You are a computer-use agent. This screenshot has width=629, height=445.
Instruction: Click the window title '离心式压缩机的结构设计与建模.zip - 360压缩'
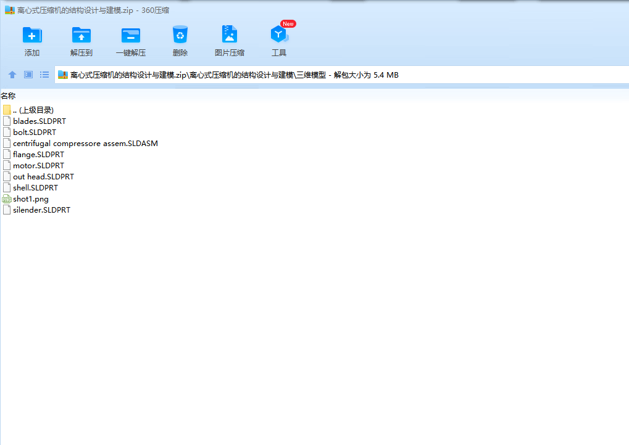coord(93,10)
